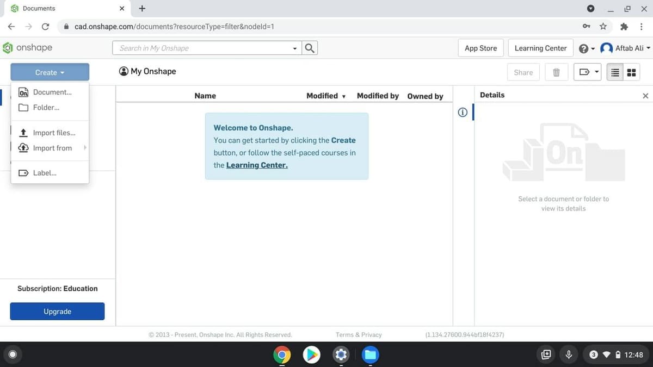This screenshot has height=367, width=653.
Task: Switch to list view
Action: pyautogui.click(x=615, y=72)
